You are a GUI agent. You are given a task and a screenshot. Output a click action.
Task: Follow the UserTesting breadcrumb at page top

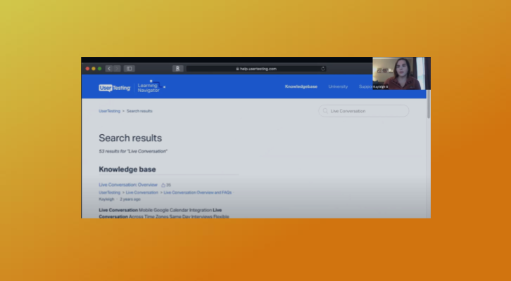coord(110,111)
